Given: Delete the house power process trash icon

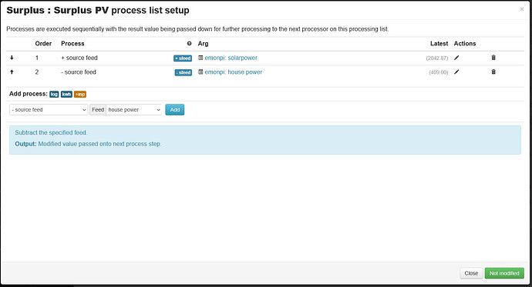Looking at the screenshot, I should point(493,72).
